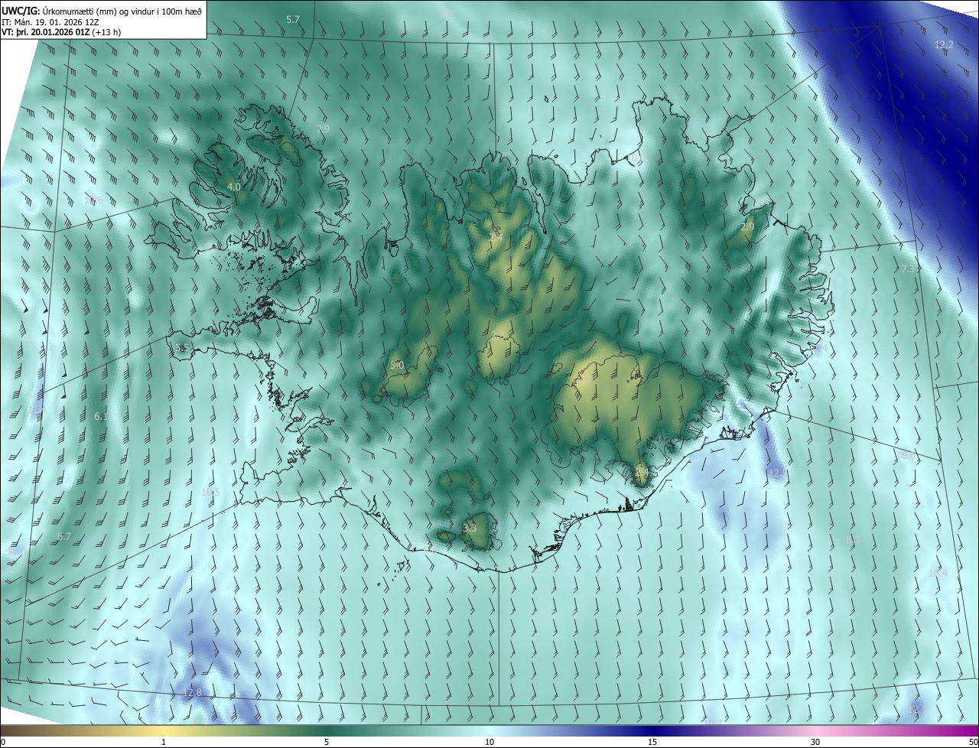Click the 4.0 value on the Westfjords
Screen dimensions: 979x748
(234, 187)
